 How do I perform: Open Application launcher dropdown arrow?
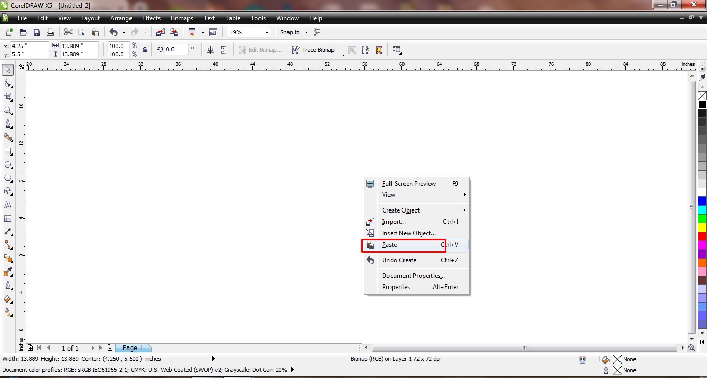203,32
